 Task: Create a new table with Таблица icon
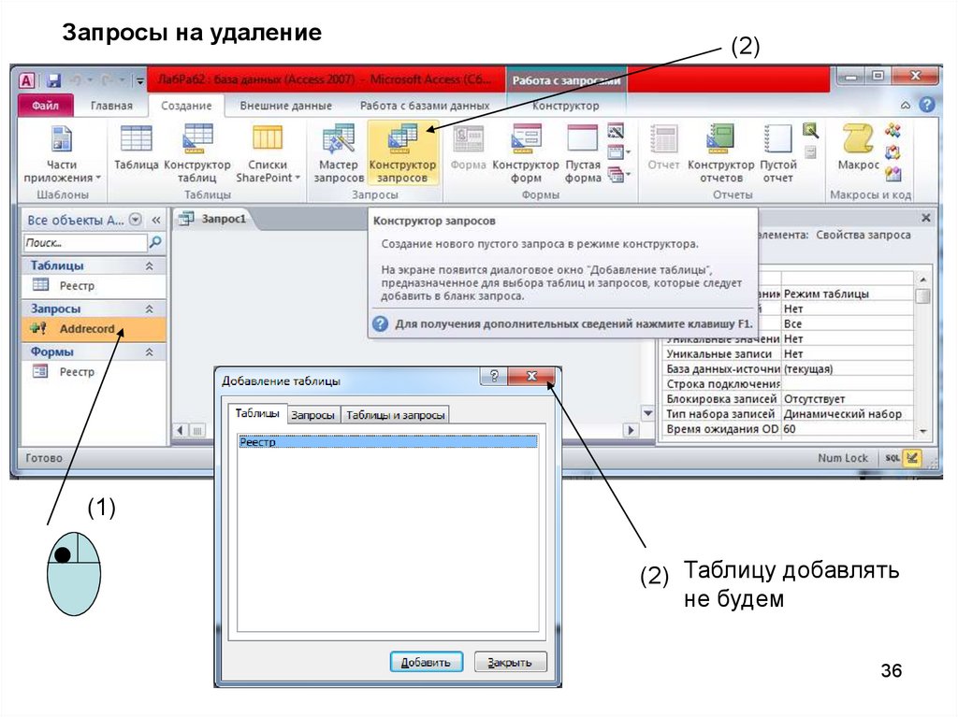[137, 147]
